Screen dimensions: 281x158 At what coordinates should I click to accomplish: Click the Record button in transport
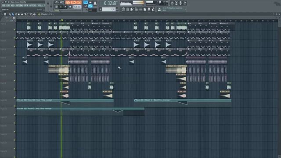coord(70,7)
